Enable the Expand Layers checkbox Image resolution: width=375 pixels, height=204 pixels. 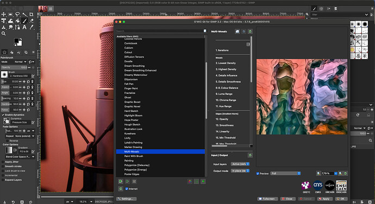coord(3,180)
